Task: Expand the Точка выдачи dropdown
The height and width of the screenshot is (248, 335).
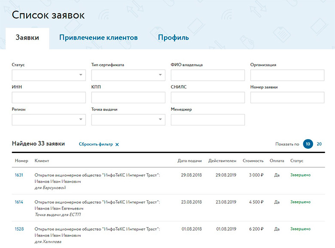Action: click(128, 119)
